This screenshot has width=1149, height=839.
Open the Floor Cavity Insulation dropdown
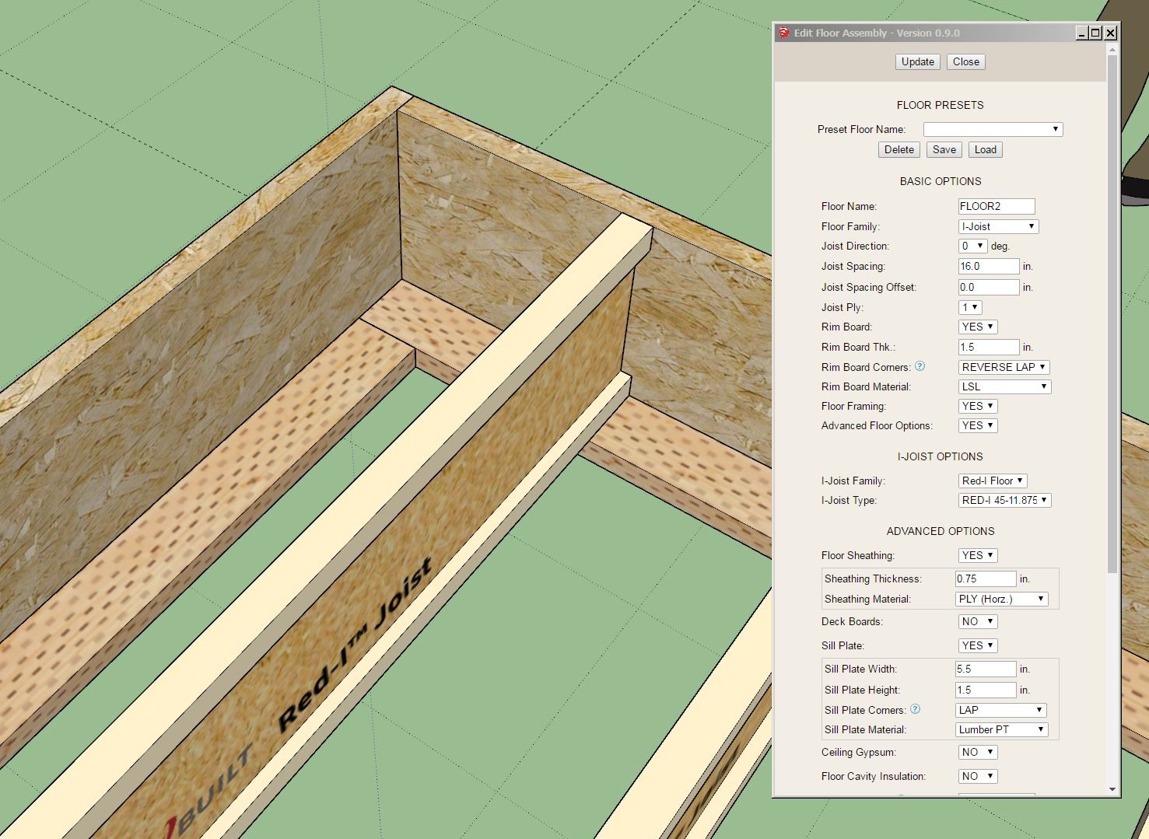(x=978, y=776)
